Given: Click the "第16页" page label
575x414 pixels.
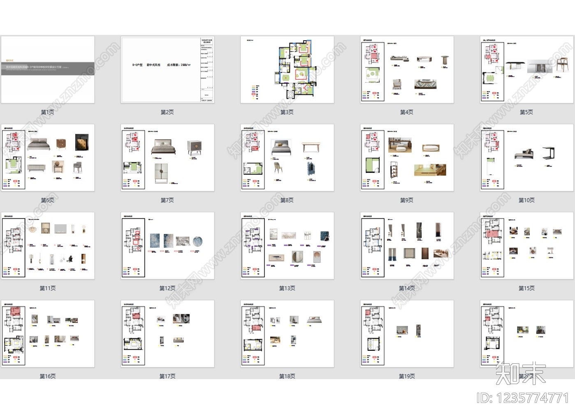Looking at the screenshot, I should coord(48,376).
